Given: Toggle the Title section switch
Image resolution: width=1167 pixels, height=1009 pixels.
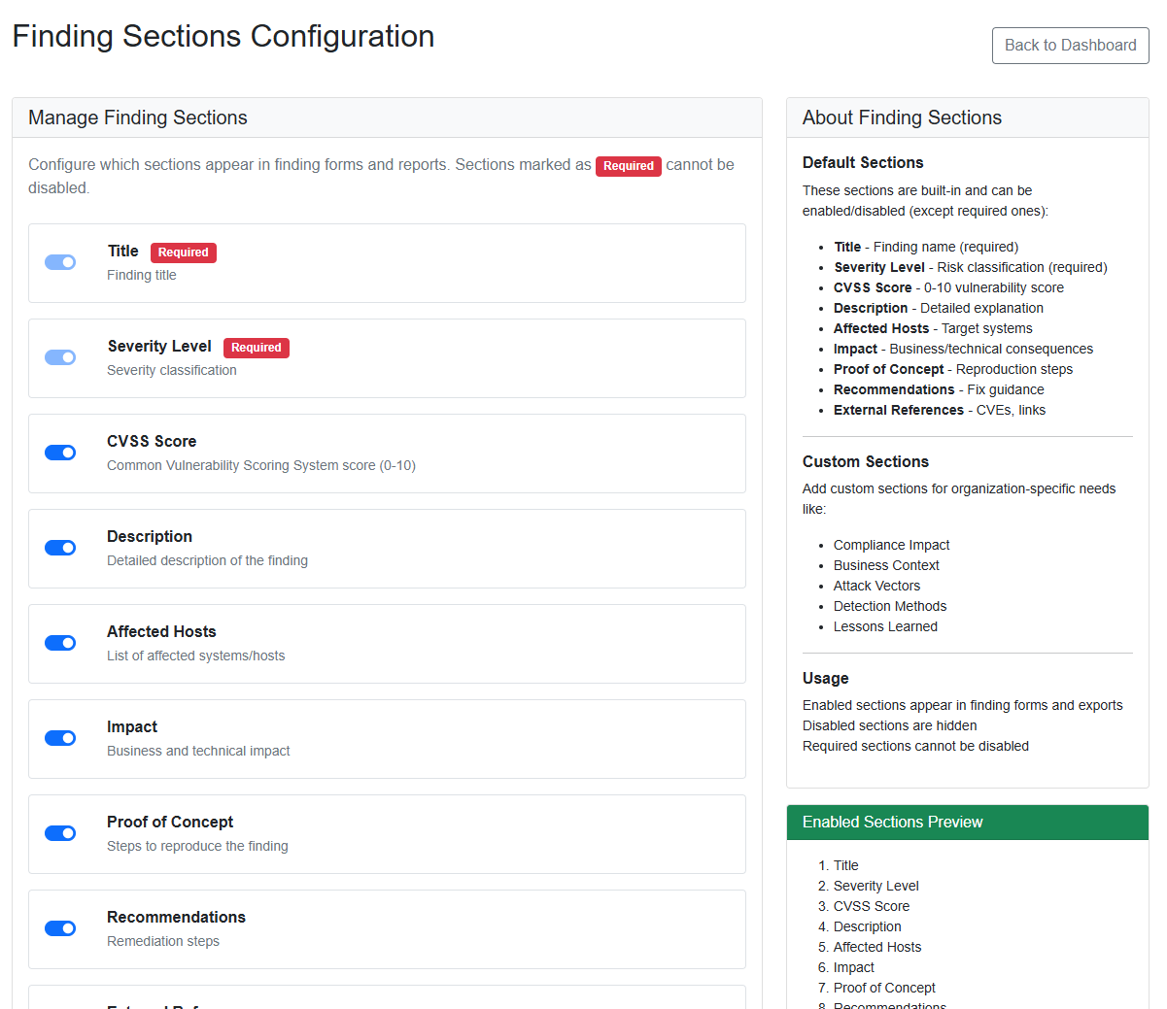Looking at the screenshot, I should [60, 262].
